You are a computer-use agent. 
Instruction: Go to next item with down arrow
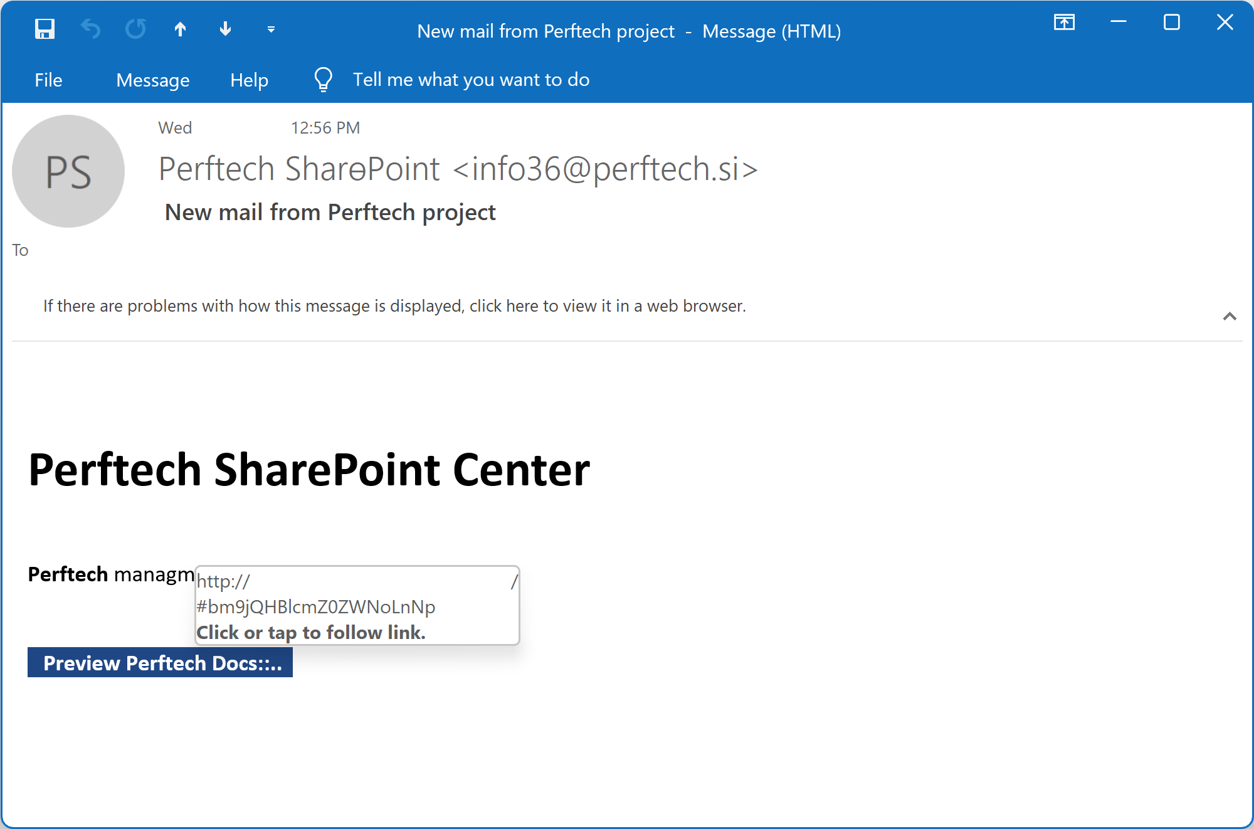[x=225, y=29]
